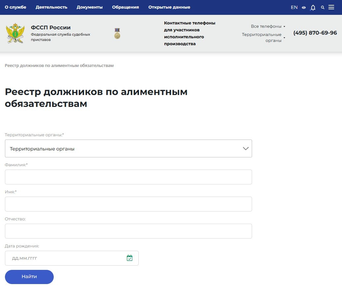Toggle the visually impaired eye icon
The width and height of the screenshot is (342, 290).
303,8
